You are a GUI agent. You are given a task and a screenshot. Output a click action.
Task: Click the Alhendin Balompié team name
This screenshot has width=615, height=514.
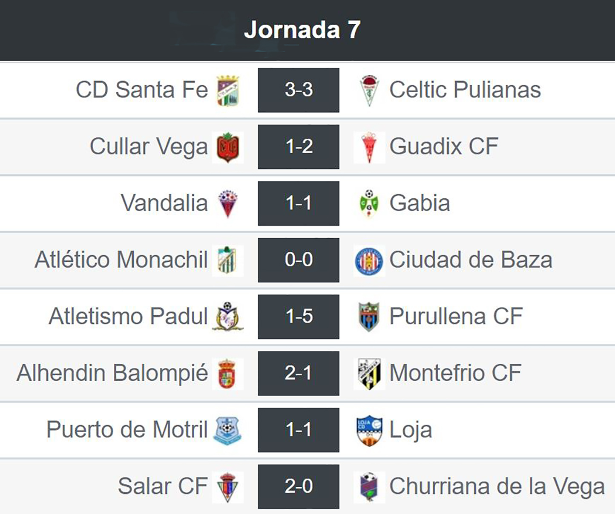(112, 373)
